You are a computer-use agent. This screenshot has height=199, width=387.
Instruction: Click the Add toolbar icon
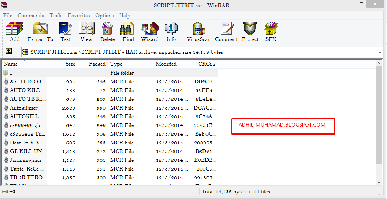pos(14,32)
